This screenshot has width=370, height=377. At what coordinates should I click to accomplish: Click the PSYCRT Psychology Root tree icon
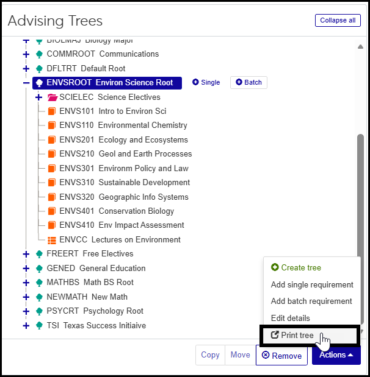(x=39, y=311)
